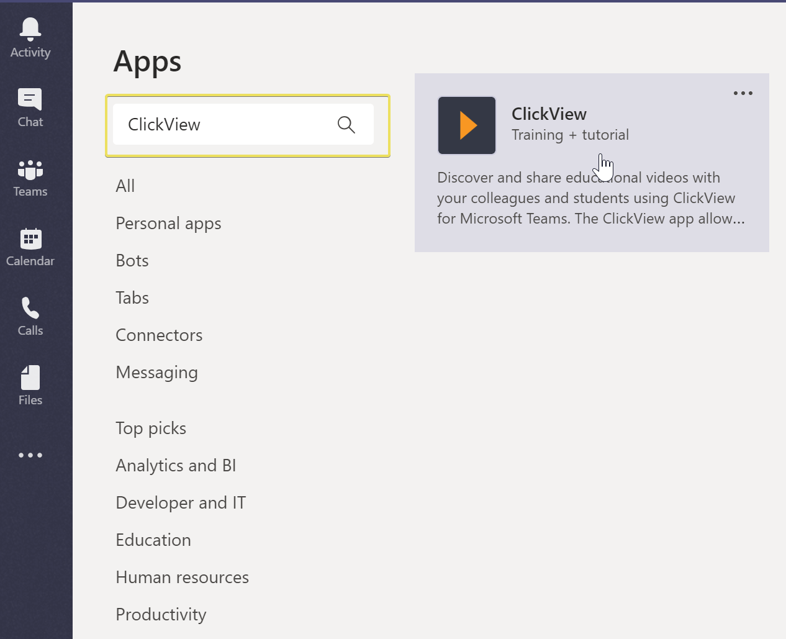Filter by Connectors category
Screen dimensions: 786x639
coord(159,335)
